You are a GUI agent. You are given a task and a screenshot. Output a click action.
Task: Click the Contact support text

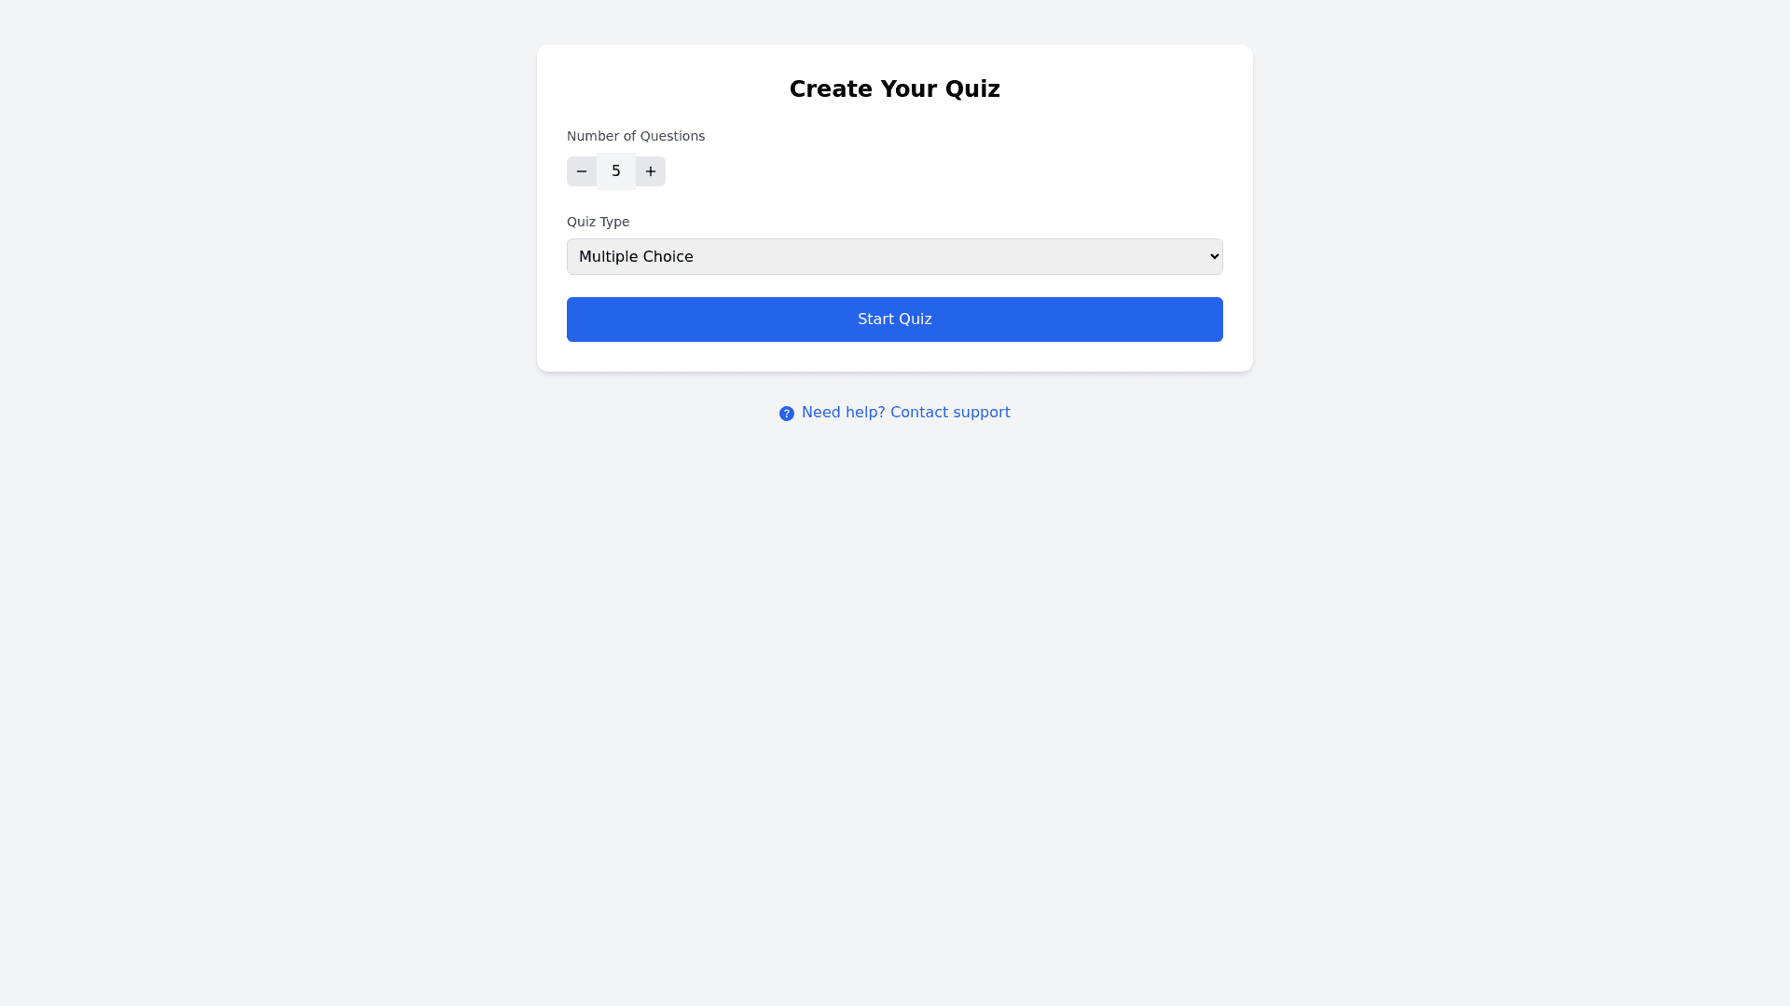point(950,413)
